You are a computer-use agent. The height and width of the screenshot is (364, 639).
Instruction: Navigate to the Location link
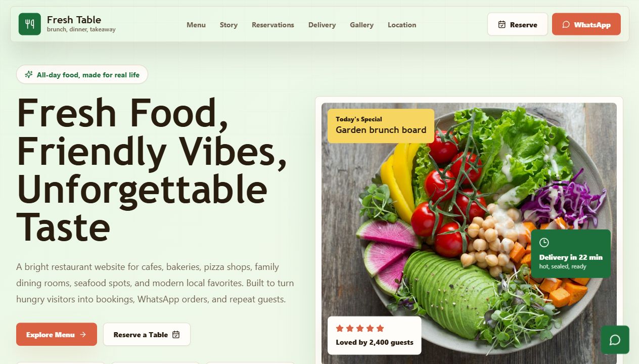tap(402, 25)
